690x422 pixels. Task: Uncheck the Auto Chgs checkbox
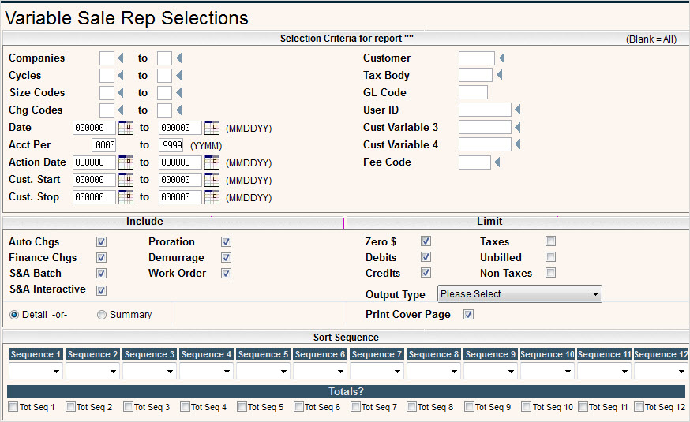101,242
